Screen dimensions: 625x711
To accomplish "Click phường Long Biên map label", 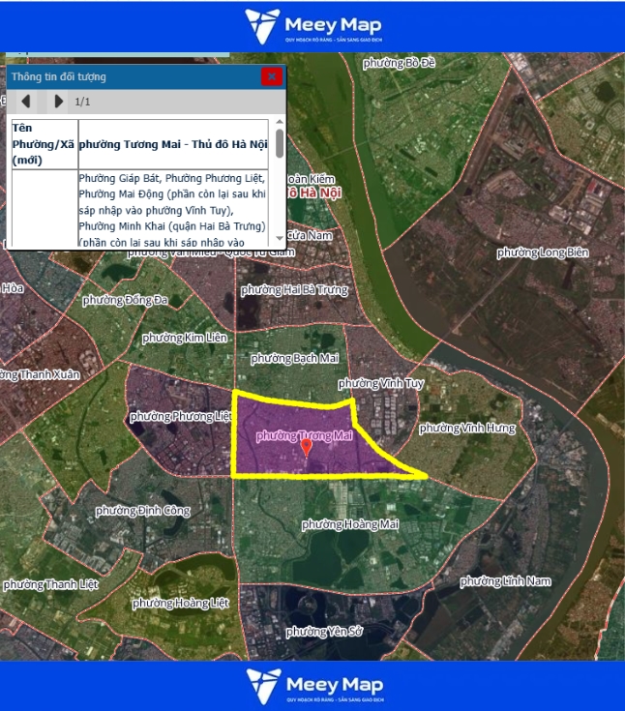I will click(542, 252).
